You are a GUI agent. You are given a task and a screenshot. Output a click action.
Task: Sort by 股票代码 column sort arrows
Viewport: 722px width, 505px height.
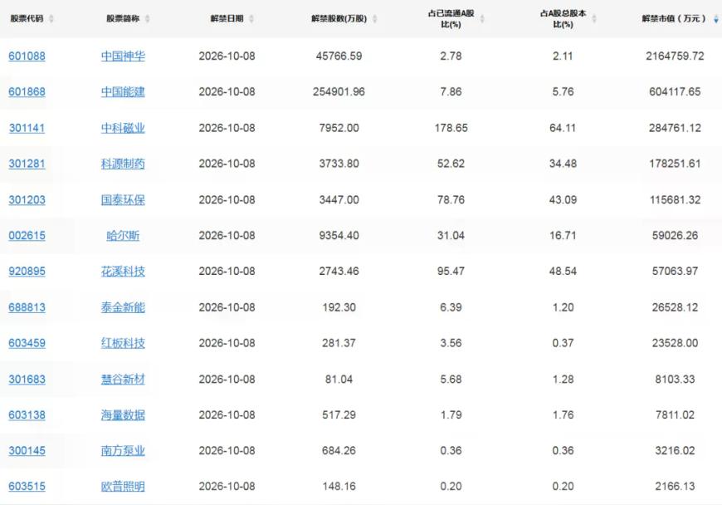coord(51,19)
